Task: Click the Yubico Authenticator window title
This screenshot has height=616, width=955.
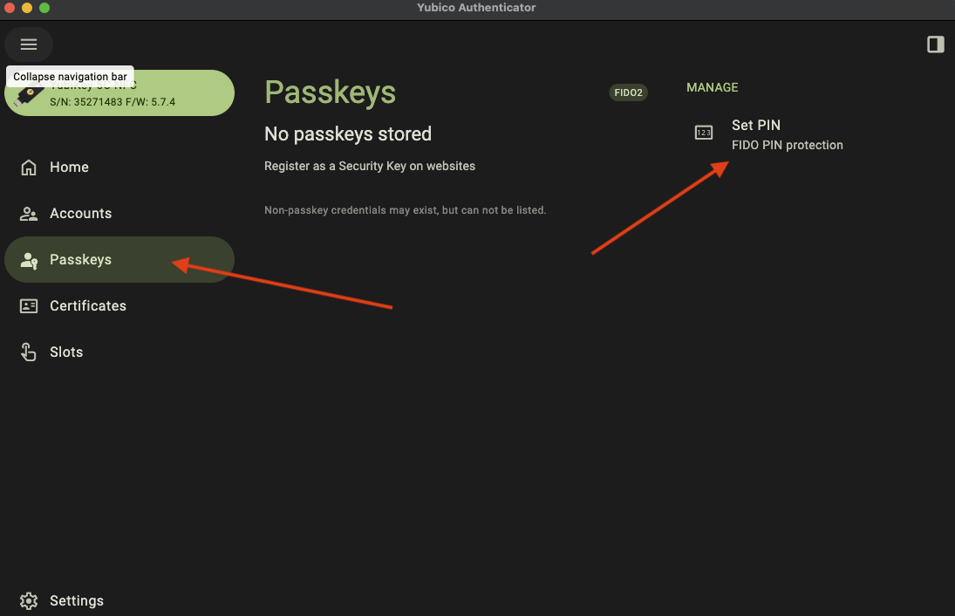Action: tap(476, 7)
